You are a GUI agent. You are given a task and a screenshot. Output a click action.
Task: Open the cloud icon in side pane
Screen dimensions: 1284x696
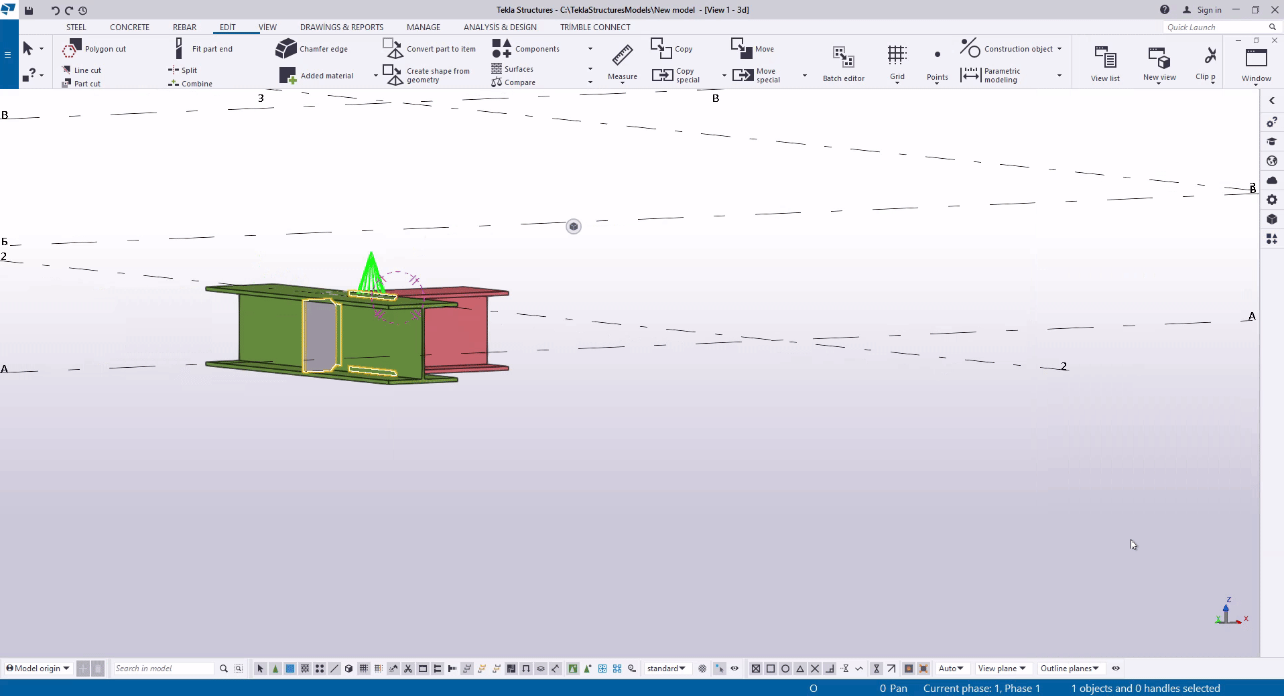(1271, 180)
